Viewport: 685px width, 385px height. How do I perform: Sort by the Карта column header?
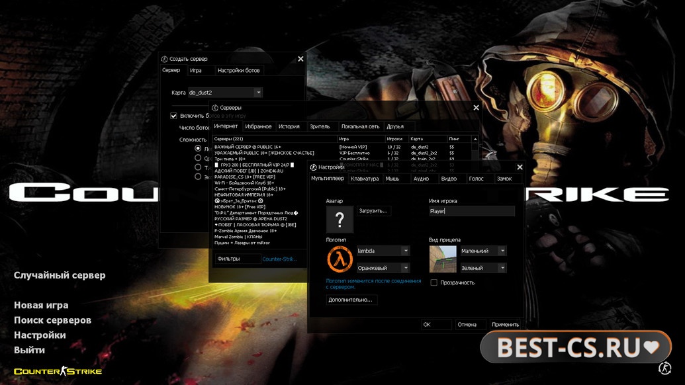(x=428, y=139)
